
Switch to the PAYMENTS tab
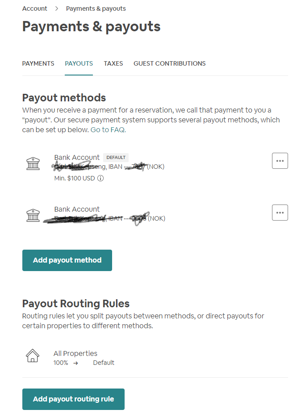(38, 63)
